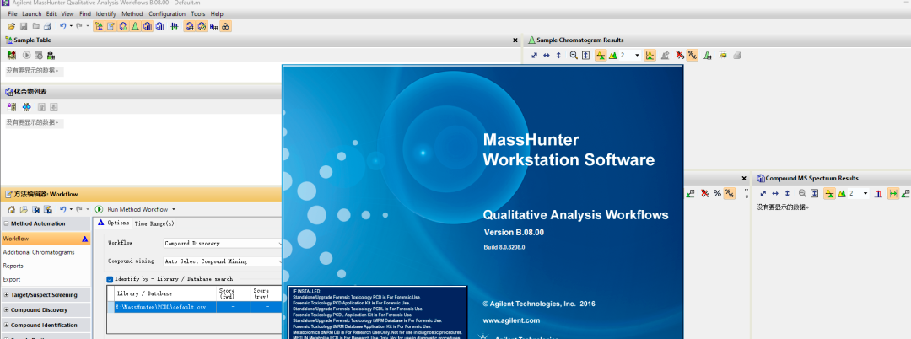This screenshot has height=339, width=911.
Task: Expand the Compound Discovery section
Action: 6,310
